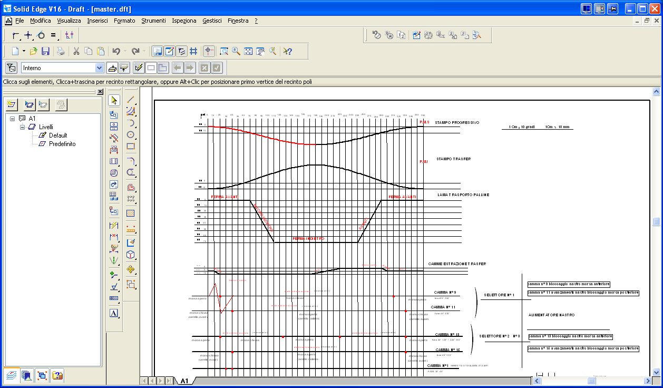The width and height of the screenshot is (663, 388).
Task: Click the Redo arrow icon
Action: tap(135, 51)
